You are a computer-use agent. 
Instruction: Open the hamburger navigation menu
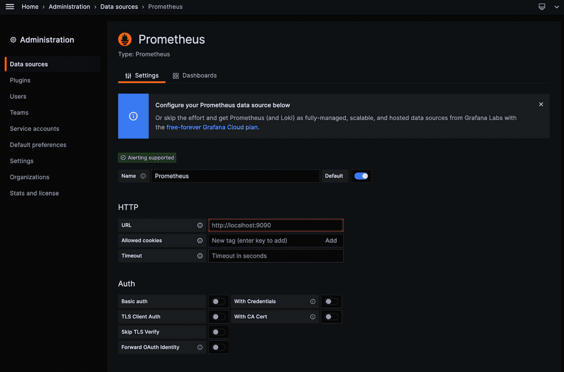pos(10,7)
